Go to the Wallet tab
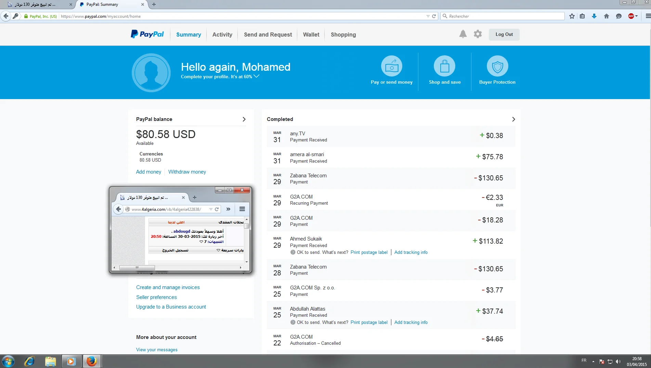 (x=311, y=35)
